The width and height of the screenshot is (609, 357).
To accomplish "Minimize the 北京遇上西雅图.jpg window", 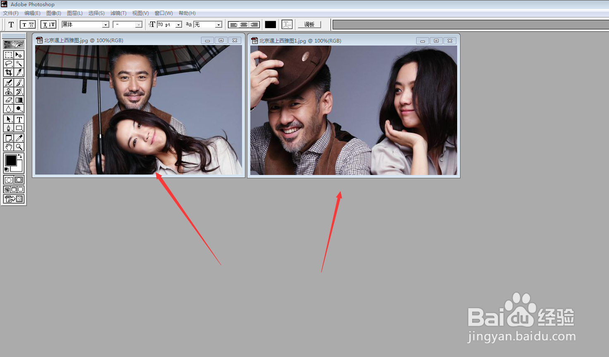I will pos(207,40).
